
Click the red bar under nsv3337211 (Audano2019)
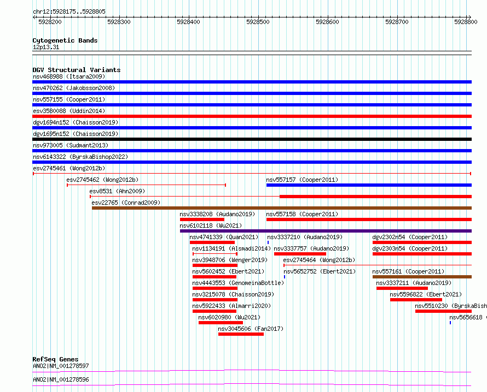pos(402,288)
